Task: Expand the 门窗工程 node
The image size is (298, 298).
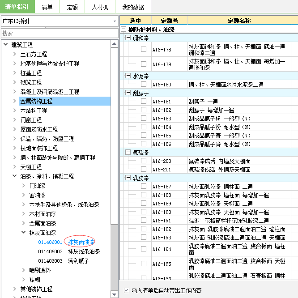Action: click(15, 120)
